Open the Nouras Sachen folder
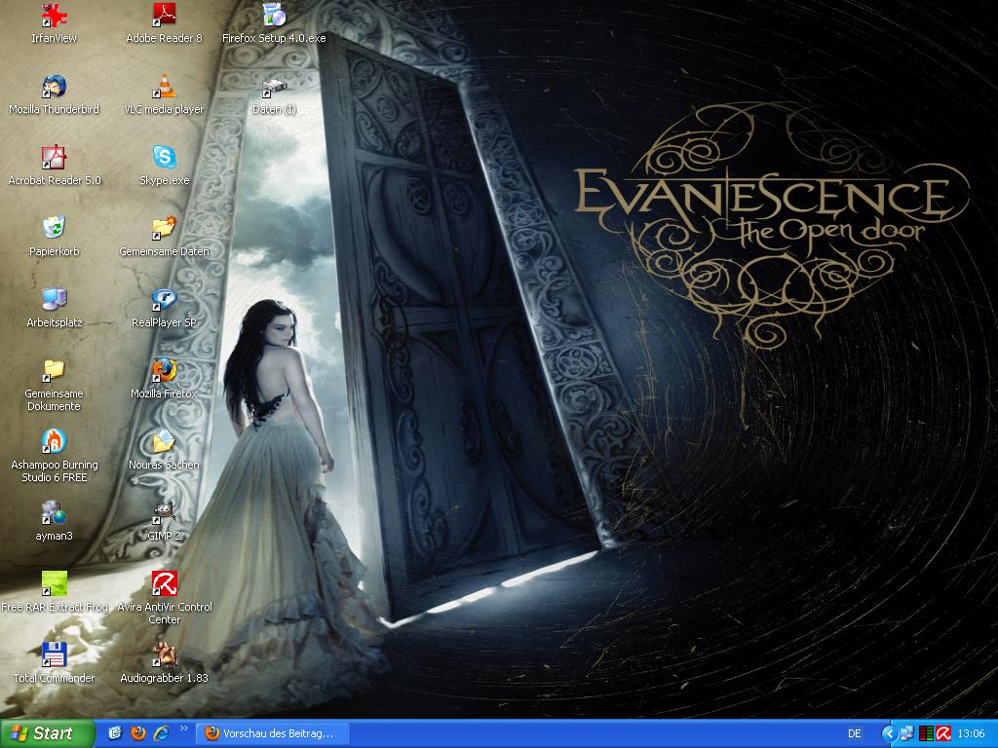Image resolution: width=998 pixels, height=748 pixels. pyautogui.click(x=164, y=441)
